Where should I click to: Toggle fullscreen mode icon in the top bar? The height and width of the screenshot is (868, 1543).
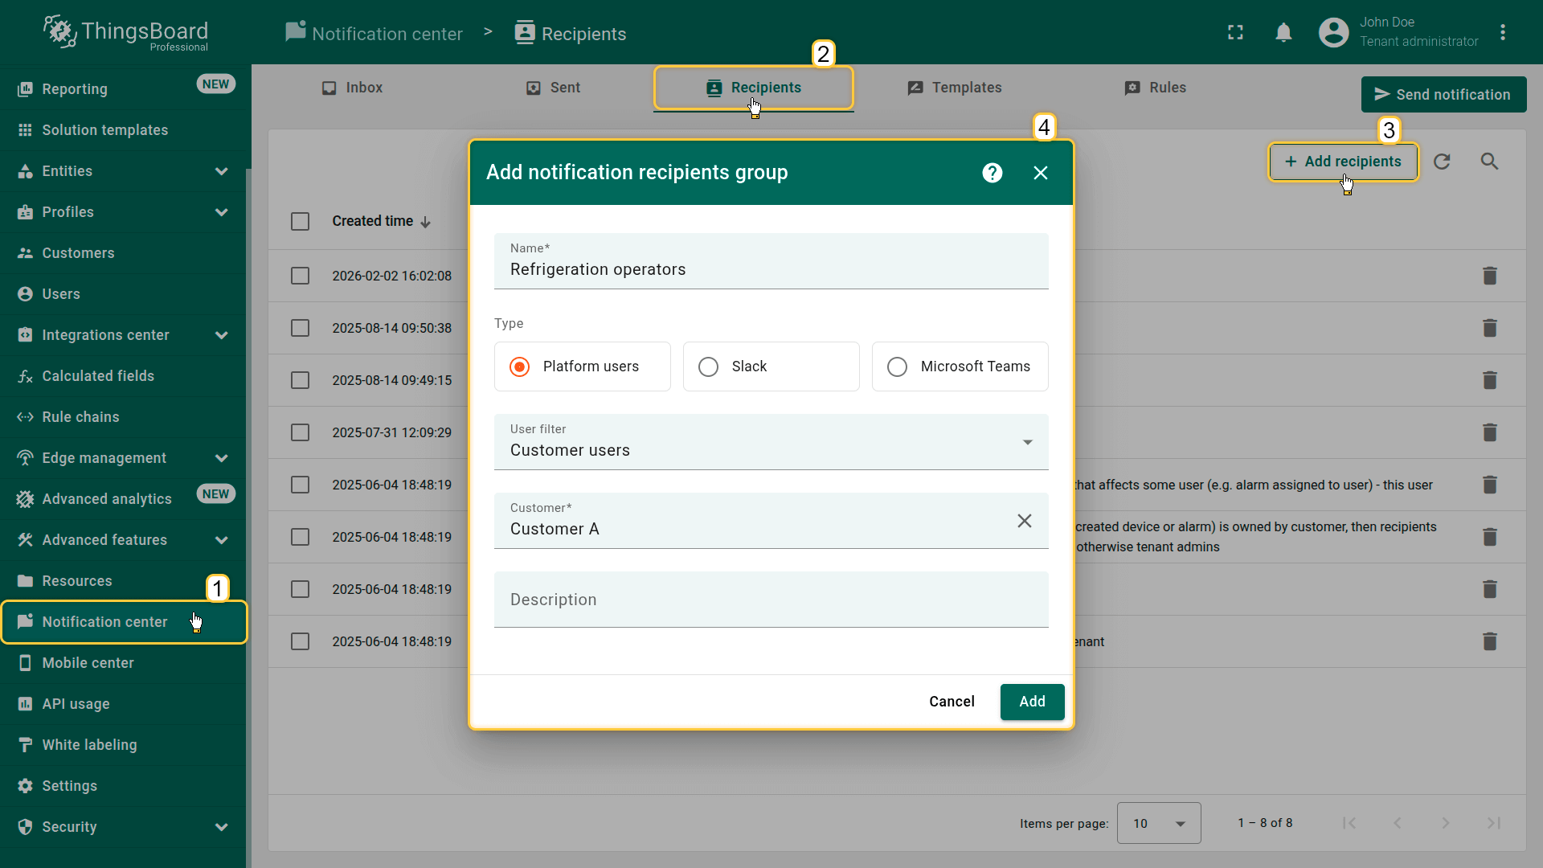coord(1235,33)
